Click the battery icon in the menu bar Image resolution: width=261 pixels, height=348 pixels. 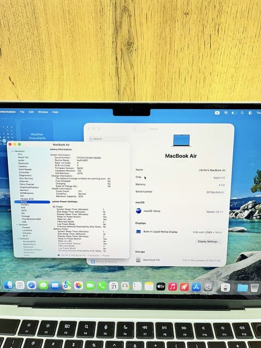click(x=234, y=113)
